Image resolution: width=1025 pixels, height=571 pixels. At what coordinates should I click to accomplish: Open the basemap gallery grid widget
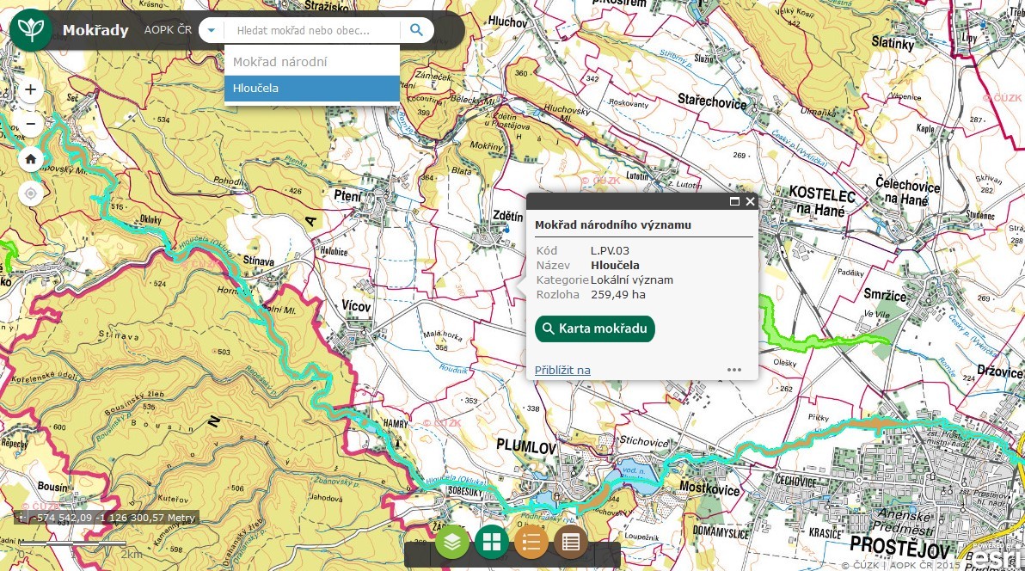tap(492, 542)
